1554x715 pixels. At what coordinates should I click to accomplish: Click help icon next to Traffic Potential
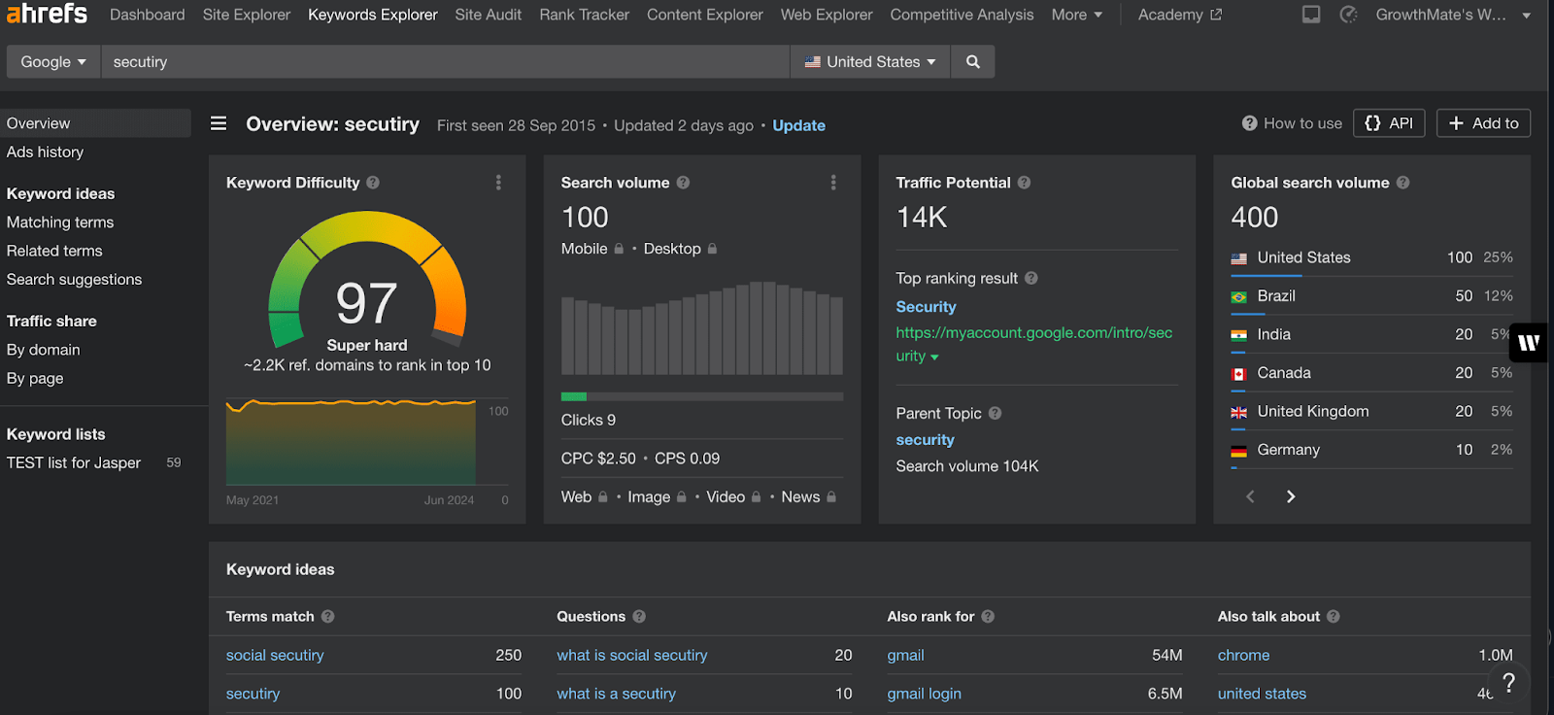[1024, 183]
